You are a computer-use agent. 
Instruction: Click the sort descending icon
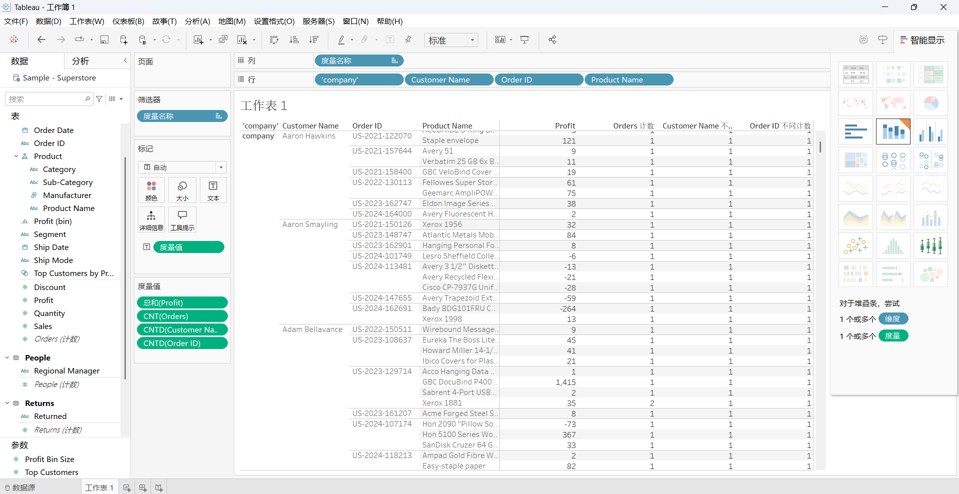(314, 39)
